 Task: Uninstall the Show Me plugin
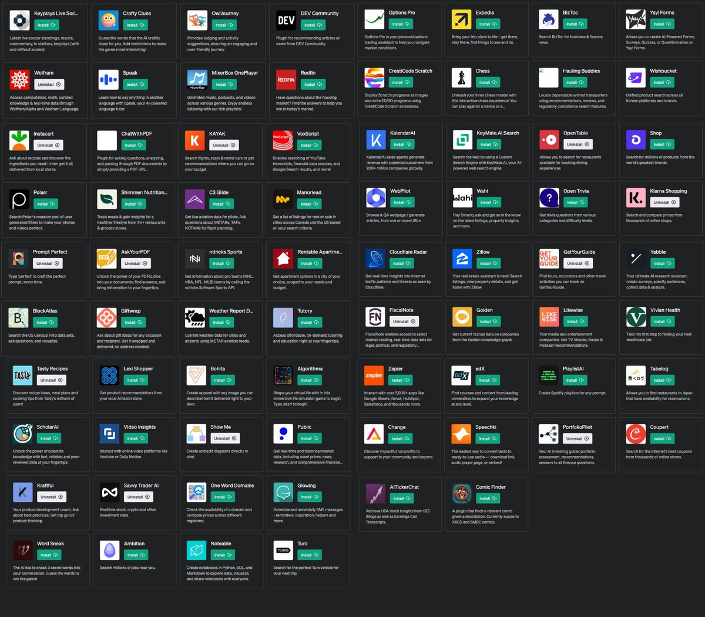(x=226, y=438)
